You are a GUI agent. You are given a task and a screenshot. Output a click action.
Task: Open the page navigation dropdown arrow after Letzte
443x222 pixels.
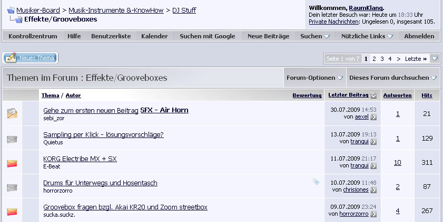(435, 59)
